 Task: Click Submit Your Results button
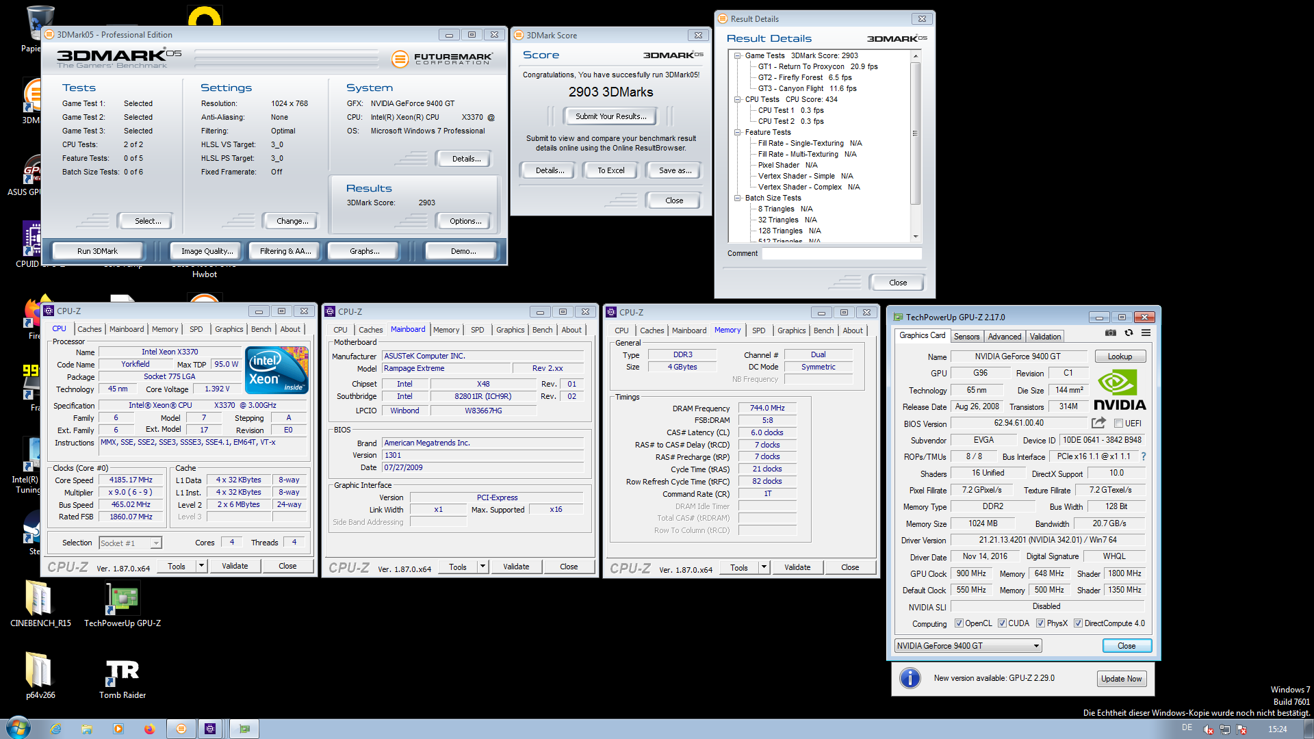click(610, 116)
